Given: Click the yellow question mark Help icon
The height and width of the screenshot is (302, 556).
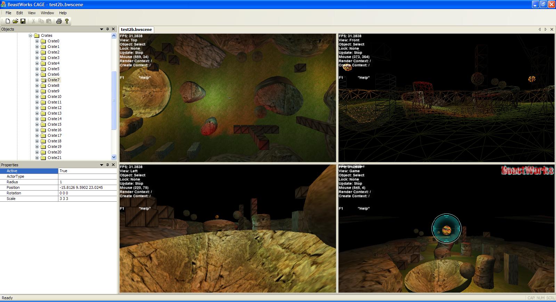Looking at the screenshot, I should [x=67, y=21].
